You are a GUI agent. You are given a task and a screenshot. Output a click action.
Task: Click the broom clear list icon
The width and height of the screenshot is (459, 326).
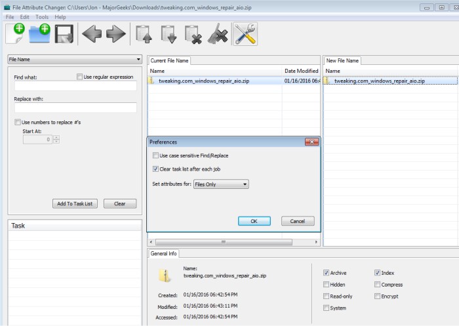coord(217,35)
